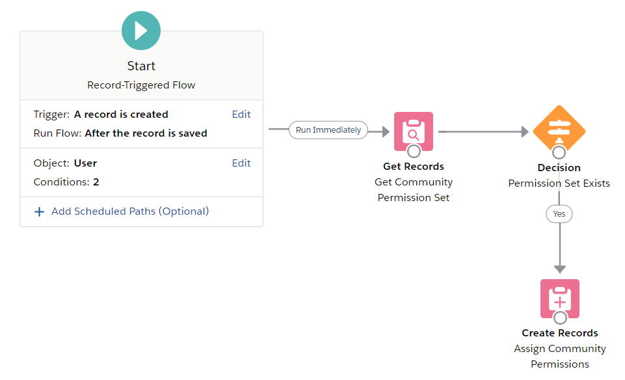Edit the User object conditions
This screenshot has width=625, height=380.
click(x=241, y=163)
